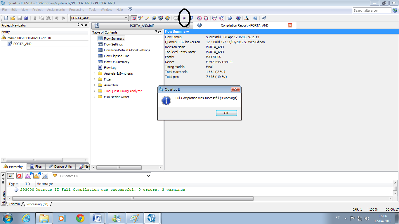Toggle the Error messages filter
The width and height of the screenshot is (399, 224).
coord(19,176)
